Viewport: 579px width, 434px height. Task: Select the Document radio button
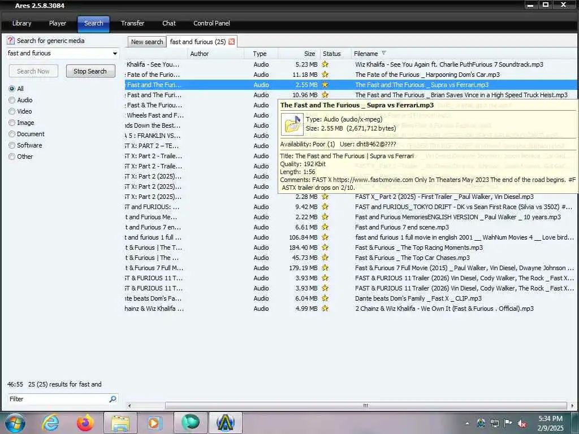tap(12, 134)
